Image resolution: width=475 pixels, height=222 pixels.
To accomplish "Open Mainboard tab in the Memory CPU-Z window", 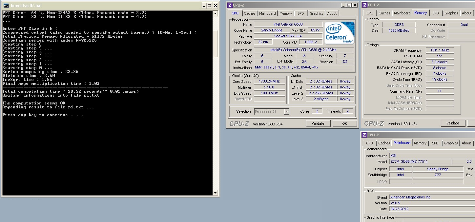I will coord(402,13).
